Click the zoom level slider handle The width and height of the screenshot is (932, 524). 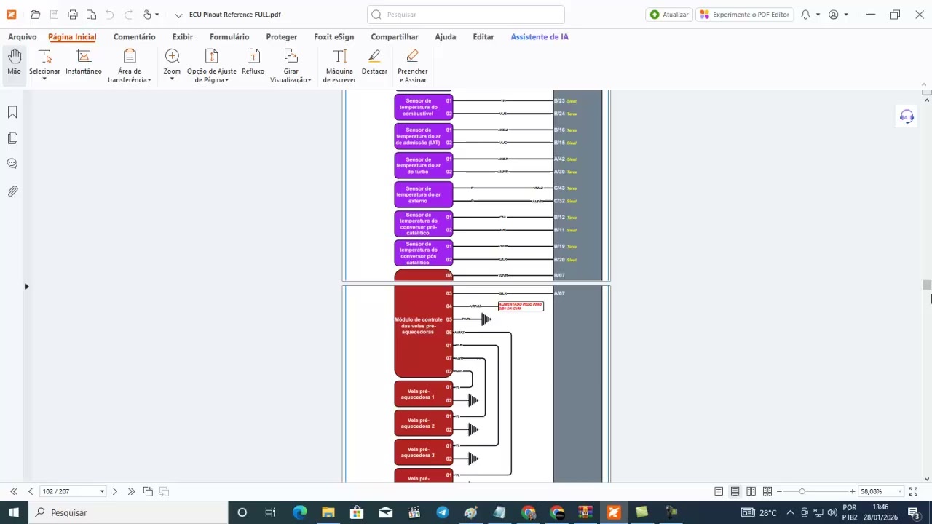pos(802,492)
